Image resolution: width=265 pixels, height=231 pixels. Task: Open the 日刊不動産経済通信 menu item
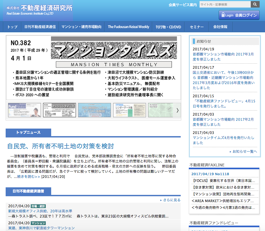point(39,27)
